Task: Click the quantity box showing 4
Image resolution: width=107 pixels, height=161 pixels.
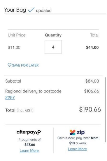Action: (x=53, y=47)
